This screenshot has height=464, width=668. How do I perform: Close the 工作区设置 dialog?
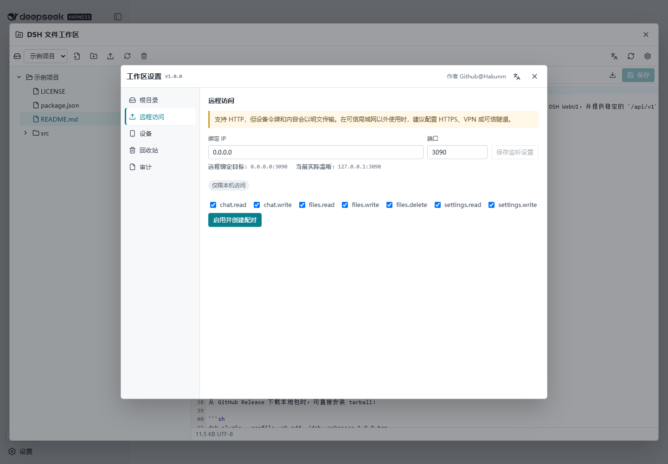(534, 77)
